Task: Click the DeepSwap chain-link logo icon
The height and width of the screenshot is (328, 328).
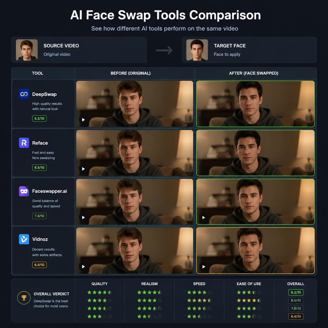Action: click(24, 94)
